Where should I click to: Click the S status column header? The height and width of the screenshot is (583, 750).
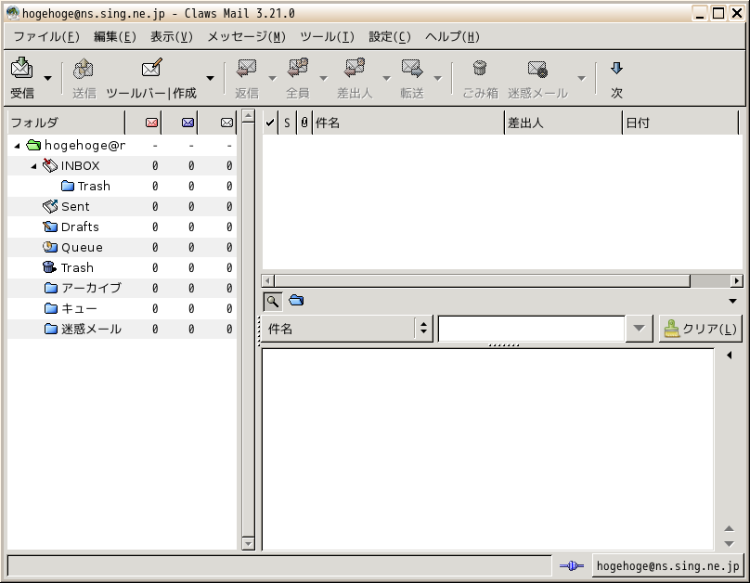[x=287, y=123]
